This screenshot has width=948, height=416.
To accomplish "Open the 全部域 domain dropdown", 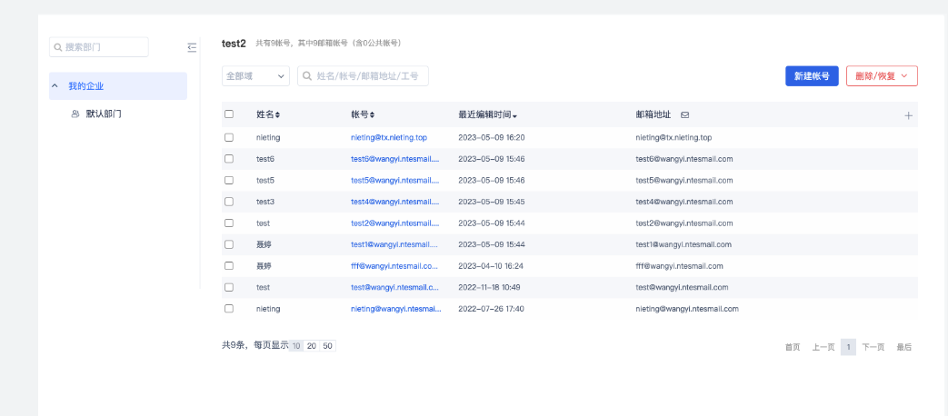I will click(255, 76).
